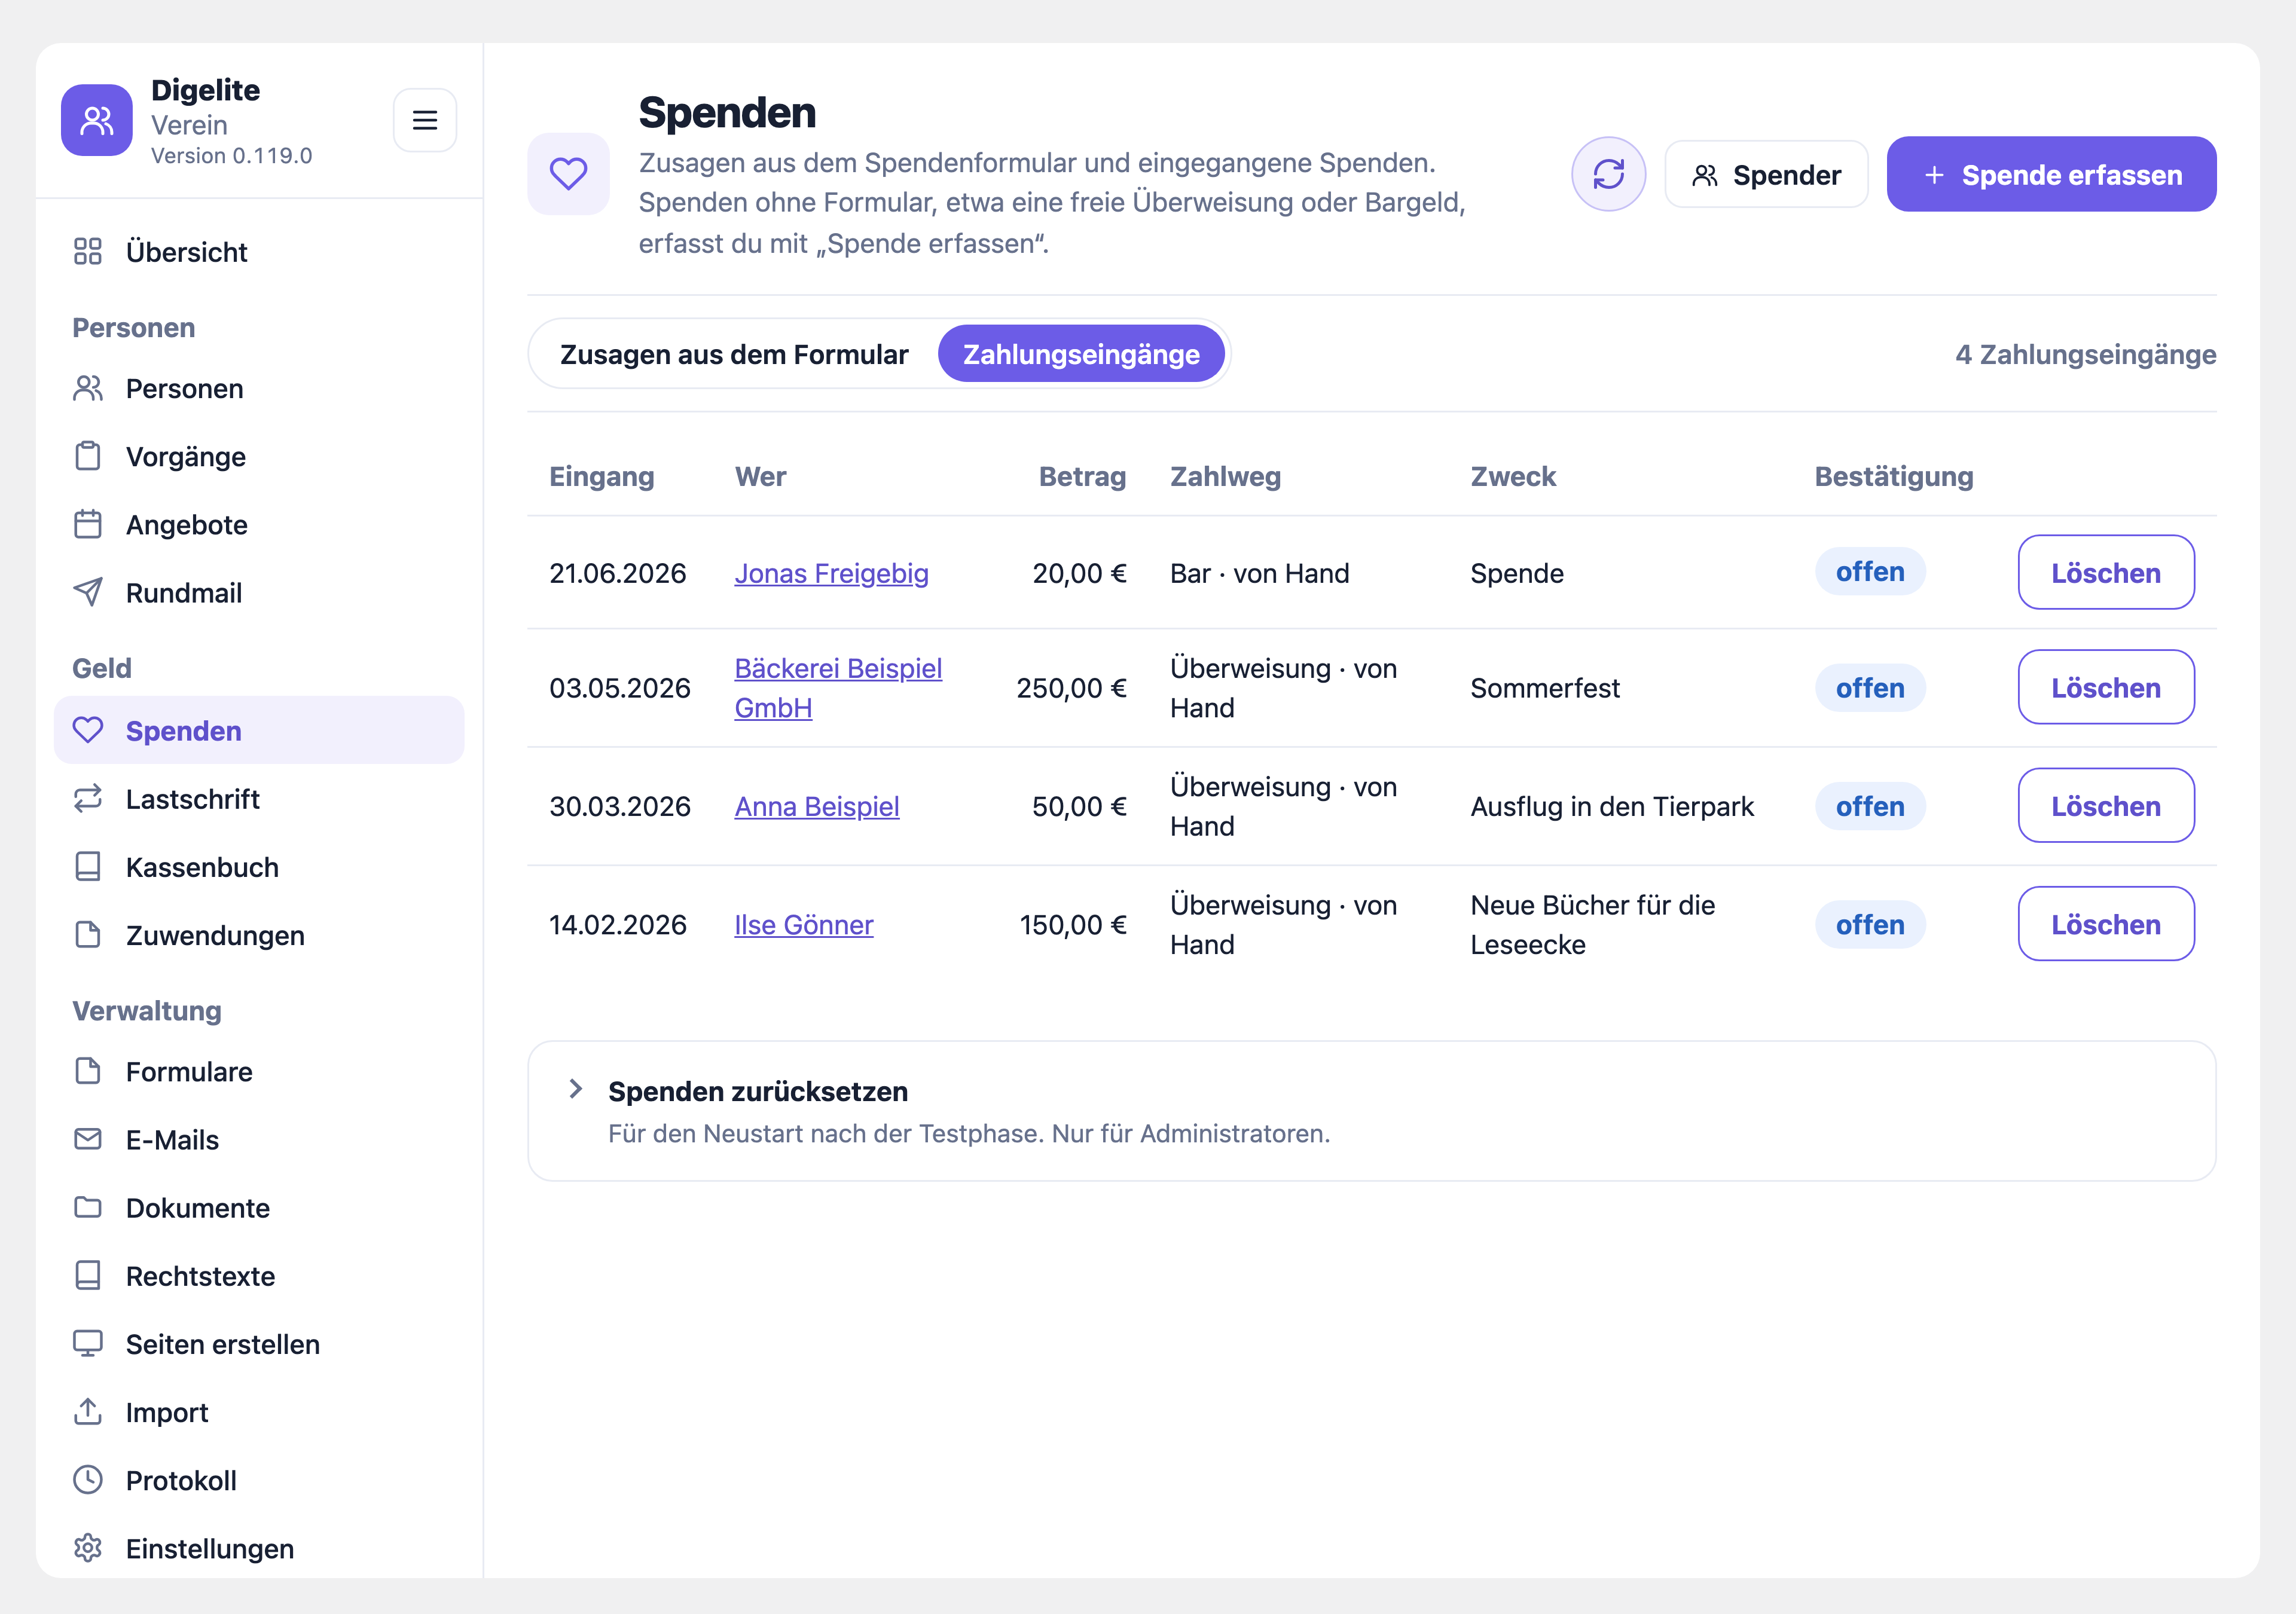
Task: Click the amount 250,00 € cell
Action: pos(1071,688)
